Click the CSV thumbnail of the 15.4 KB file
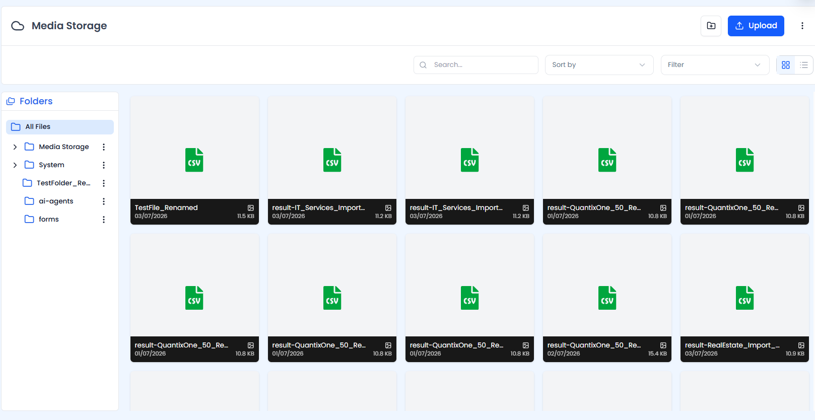Viewport: 815px width, 420px height. [607, 298]
